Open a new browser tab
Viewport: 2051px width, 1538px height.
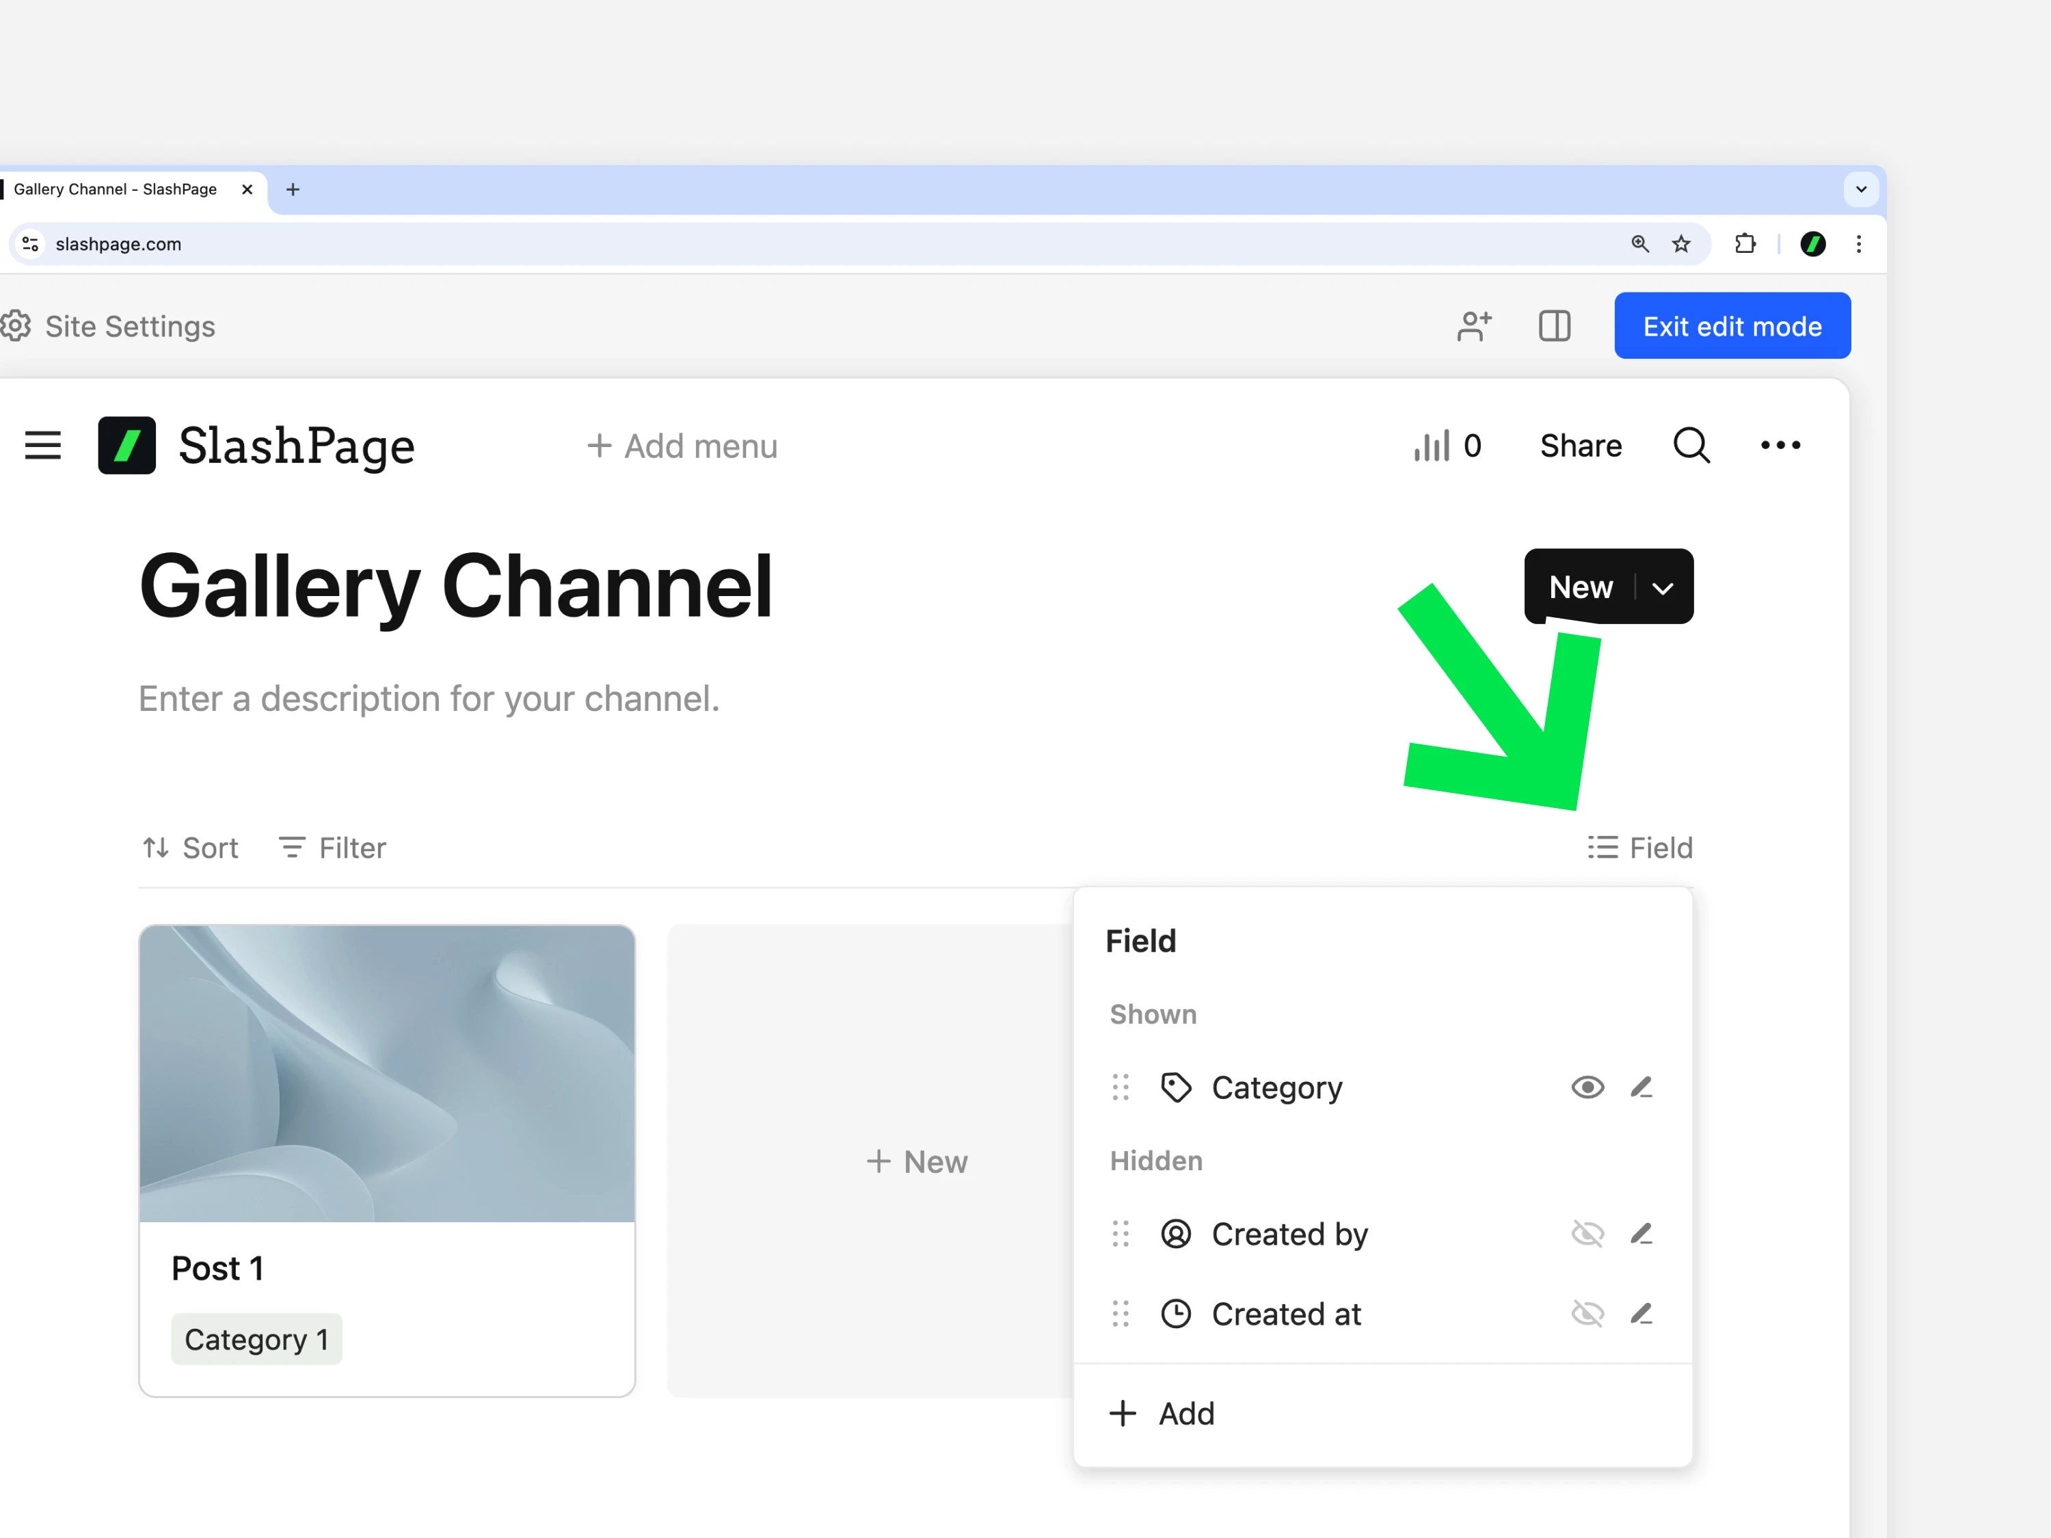tap(293, 189)
